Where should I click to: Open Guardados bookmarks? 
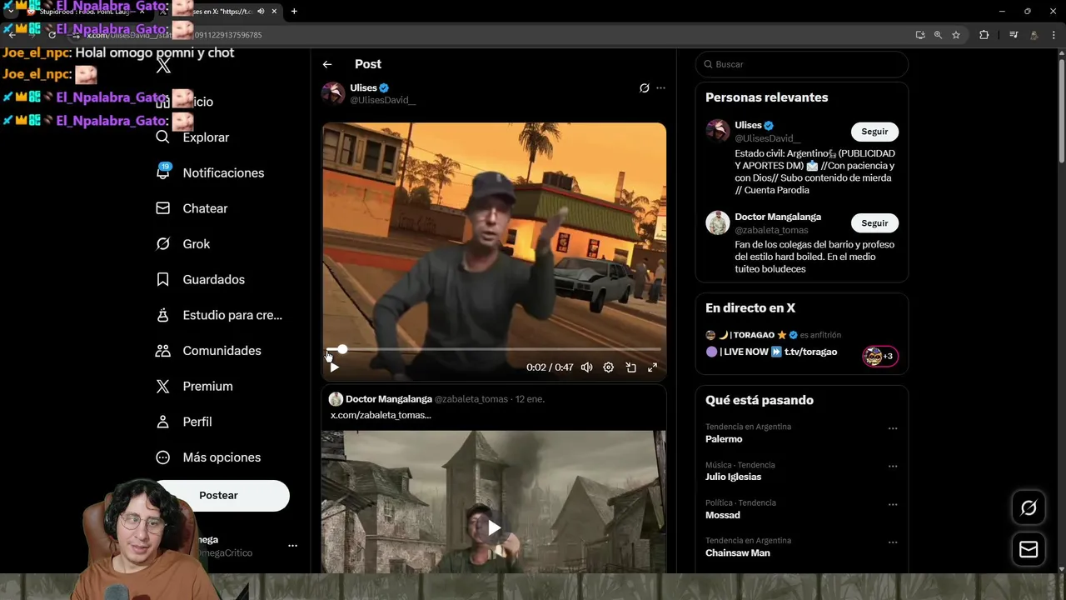click(200, 279)
